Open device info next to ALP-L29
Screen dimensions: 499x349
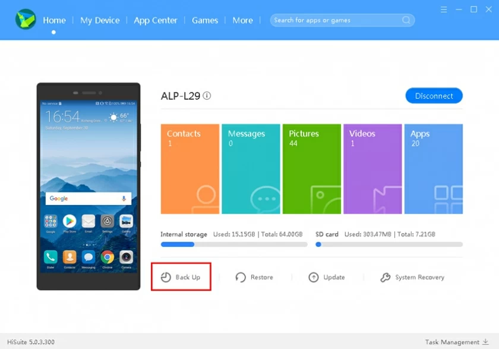[207, 95]
